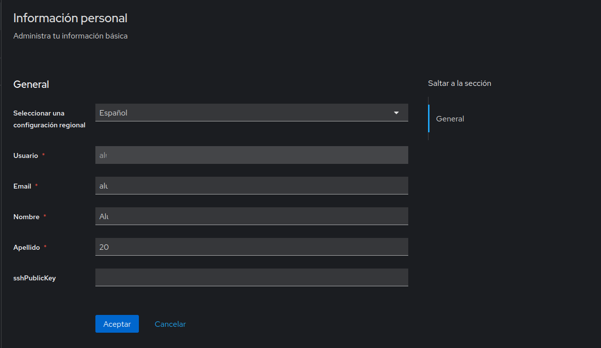Screen dimensions: 601x348
Task: Click the Email field label
Action: click(x=22, y=186)
